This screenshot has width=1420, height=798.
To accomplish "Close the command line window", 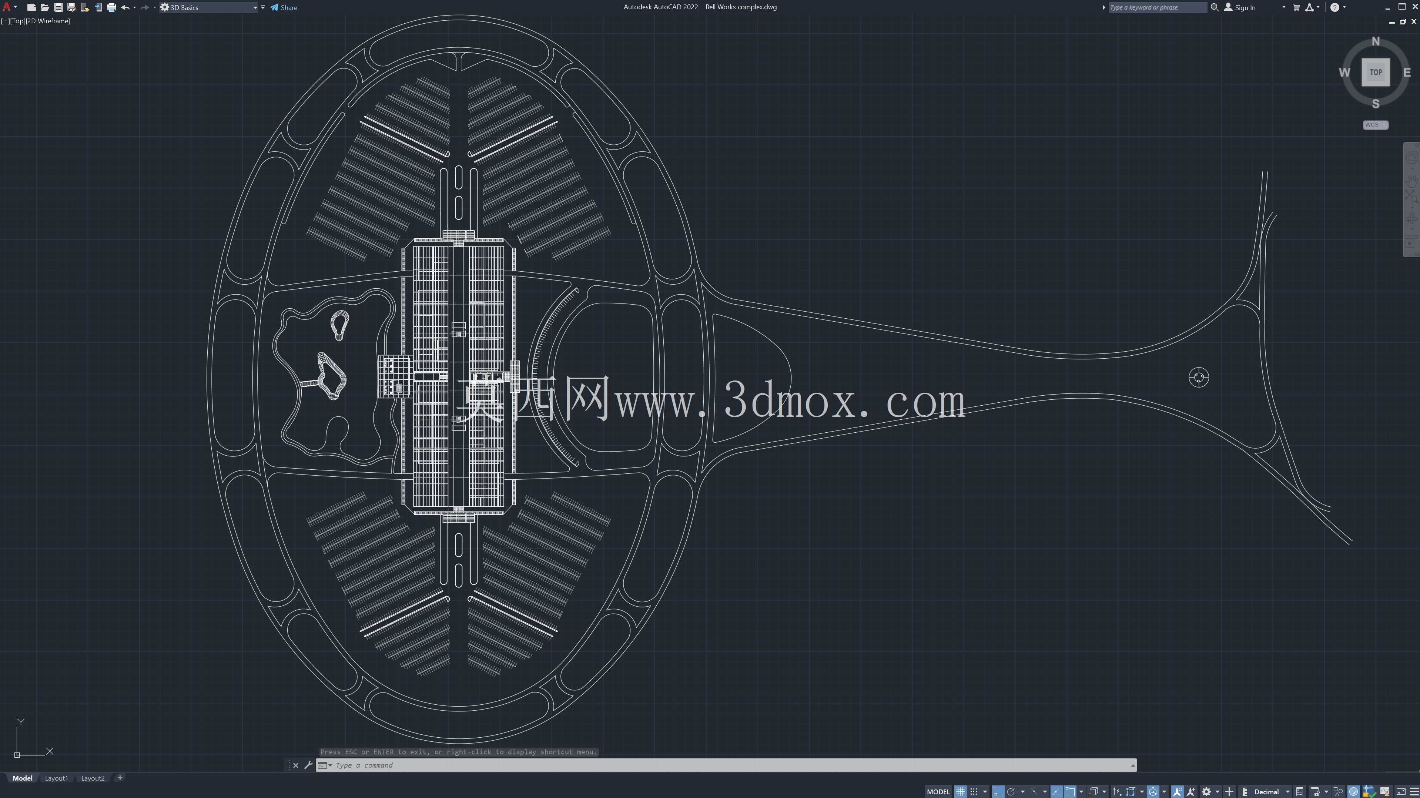I will point(295,765).
